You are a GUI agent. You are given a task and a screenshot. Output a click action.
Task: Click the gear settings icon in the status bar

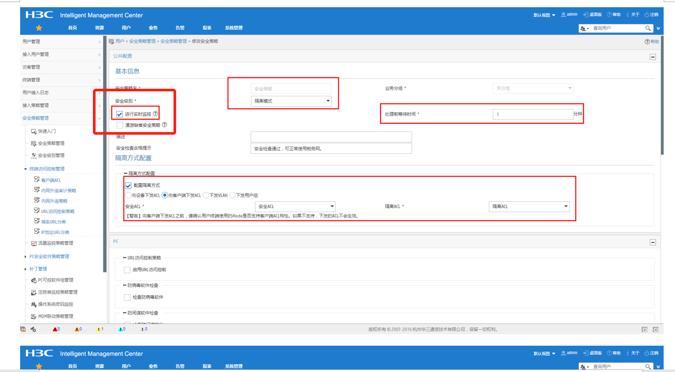click(x=33, y=329)
